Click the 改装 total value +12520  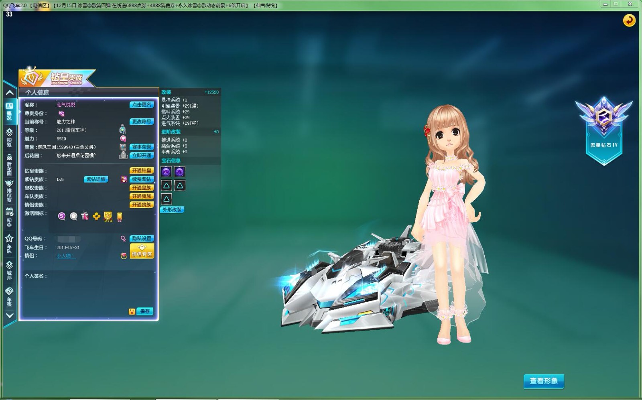click(x=211, y=92)
